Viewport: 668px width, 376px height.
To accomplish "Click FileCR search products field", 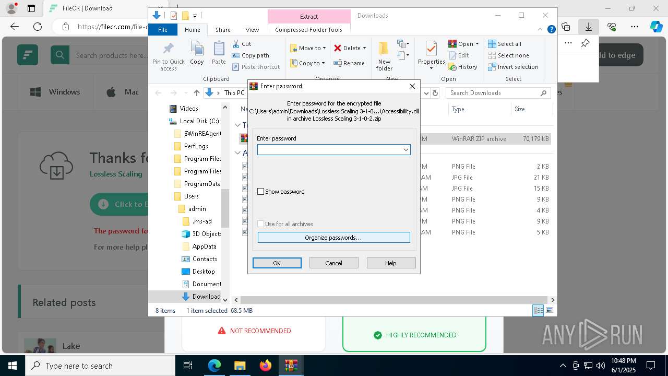I will click(111, 55).
